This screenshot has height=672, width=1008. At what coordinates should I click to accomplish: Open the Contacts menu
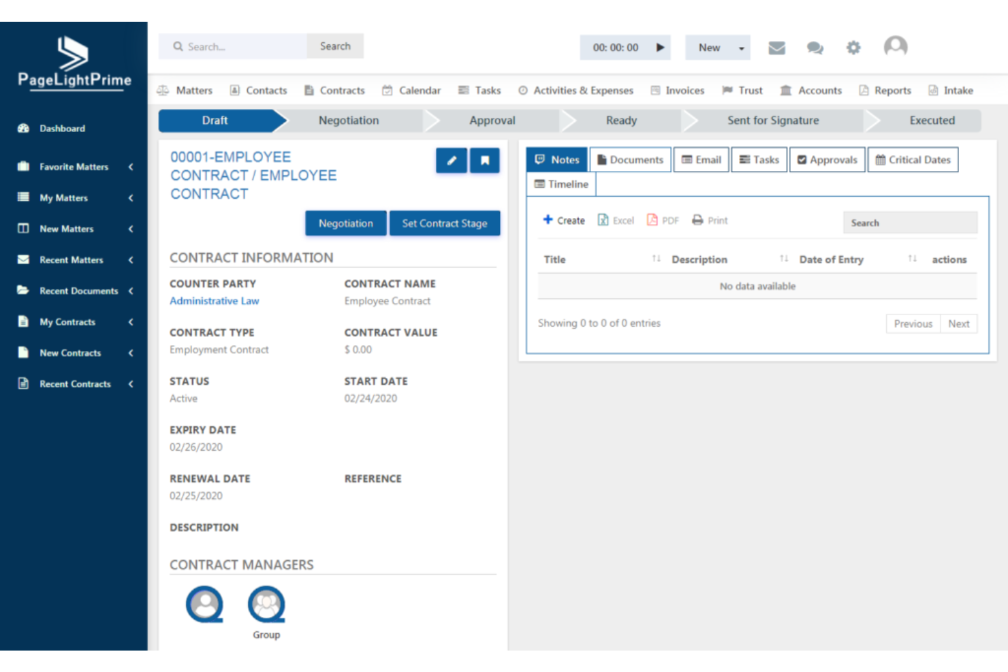pos(259,91)
